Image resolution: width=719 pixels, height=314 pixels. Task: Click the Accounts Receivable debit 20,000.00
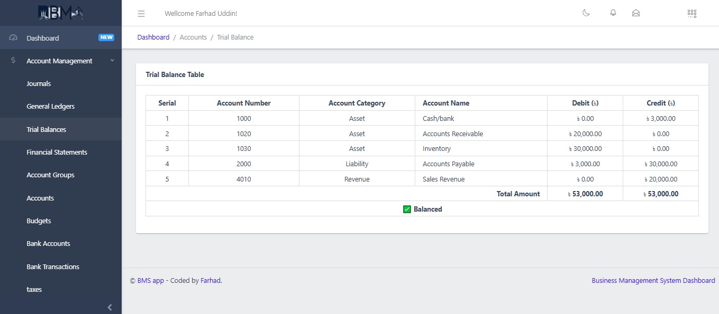[x=585, y=134]
